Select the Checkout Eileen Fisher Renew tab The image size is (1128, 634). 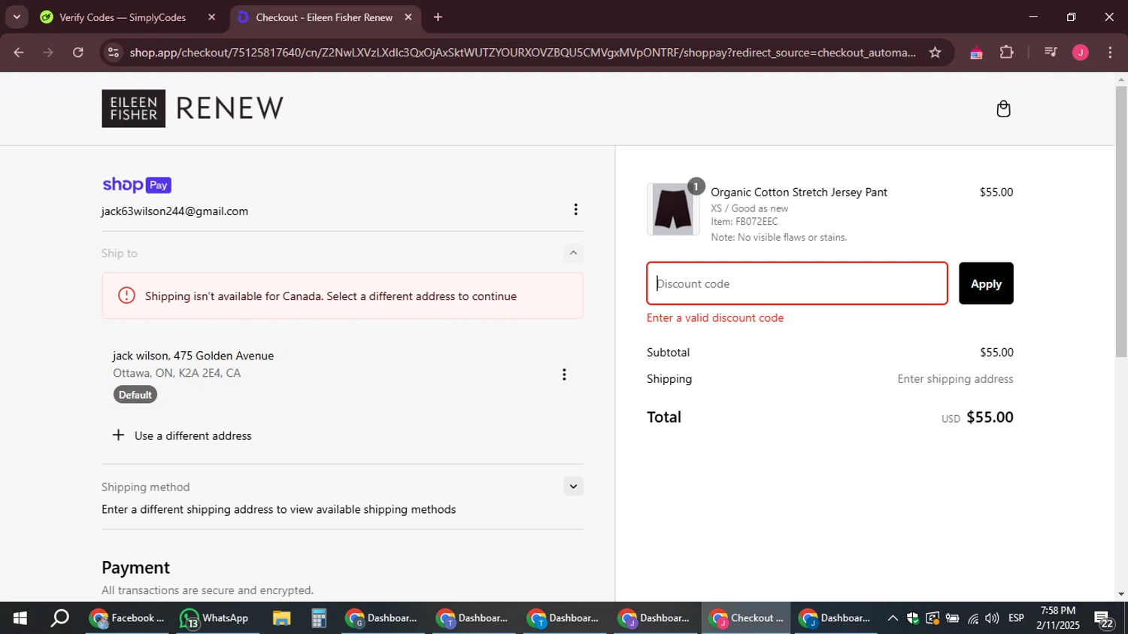(324, 17)
